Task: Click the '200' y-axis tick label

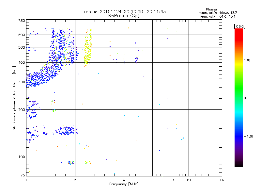Action: pyautogui.click(x=22, y=110)
